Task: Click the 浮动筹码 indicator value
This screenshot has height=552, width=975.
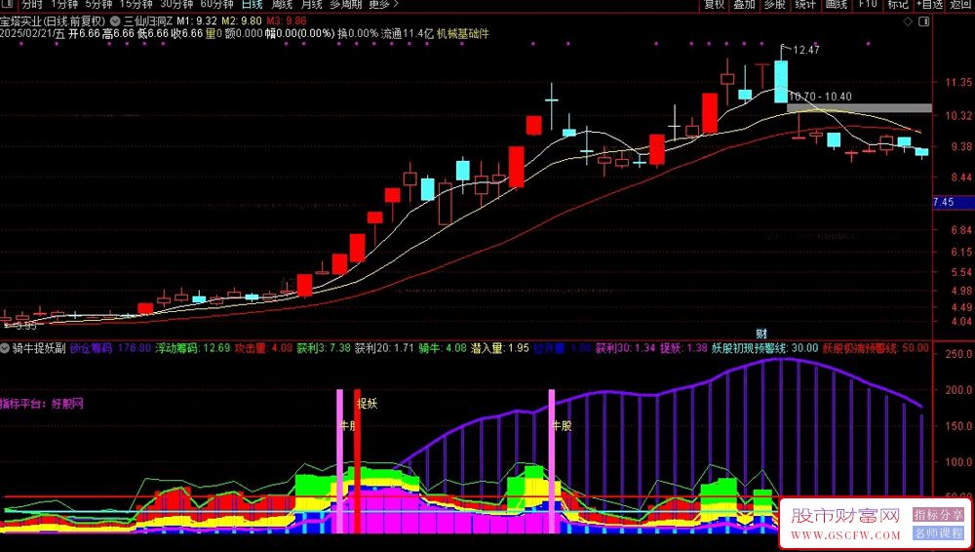Action: 193,348
